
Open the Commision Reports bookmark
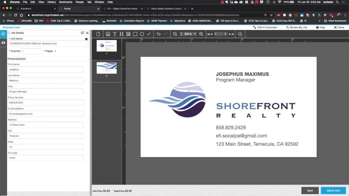[132, 21]
